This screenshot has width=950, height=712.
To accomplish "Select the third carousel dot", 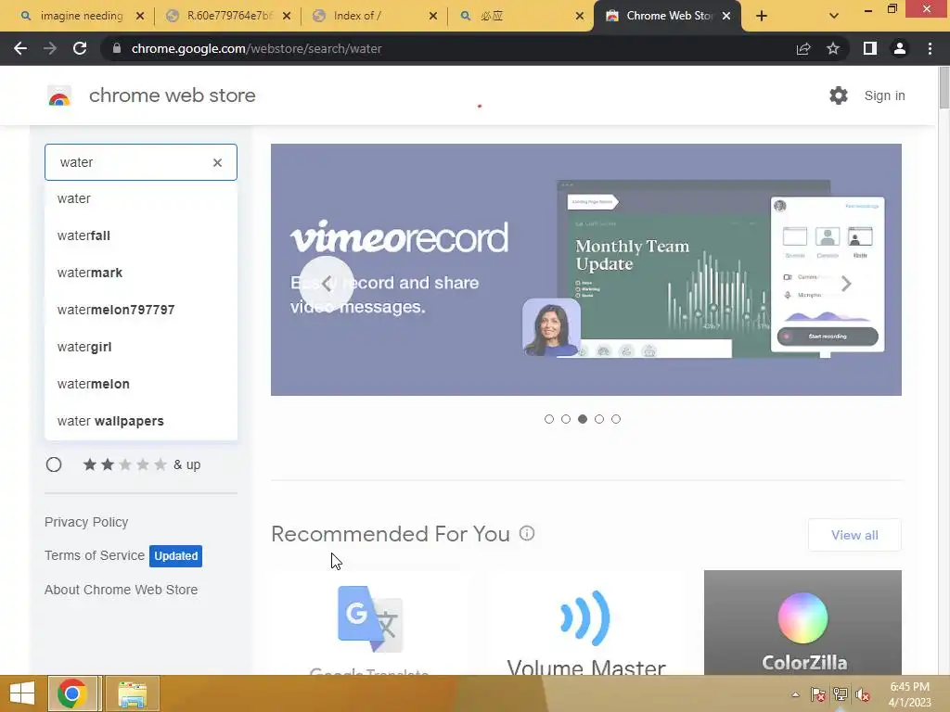I will coord(583,419).
